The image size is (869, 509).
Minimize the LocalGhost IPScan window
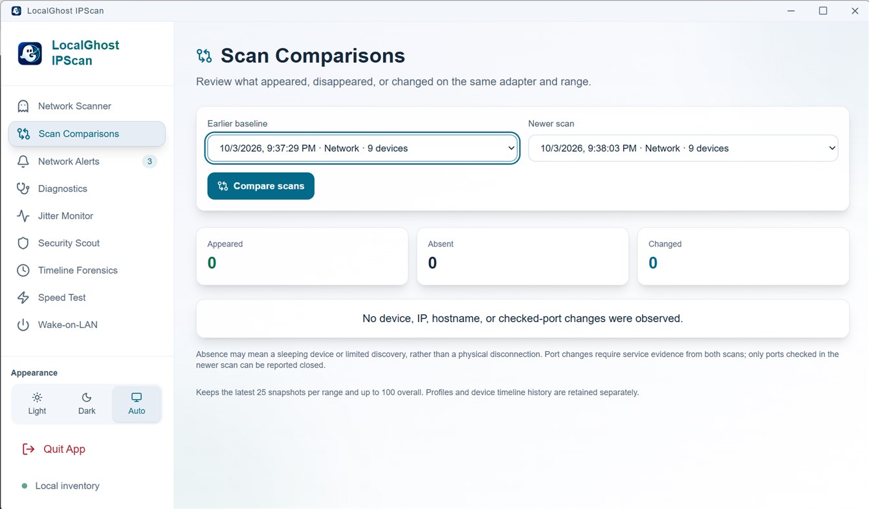pyautogui.click(x=791, y=11)
